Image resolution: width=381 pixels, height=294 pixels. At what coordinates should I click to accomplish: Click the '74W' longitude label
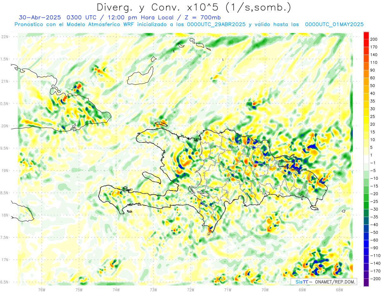coord(116,290)
